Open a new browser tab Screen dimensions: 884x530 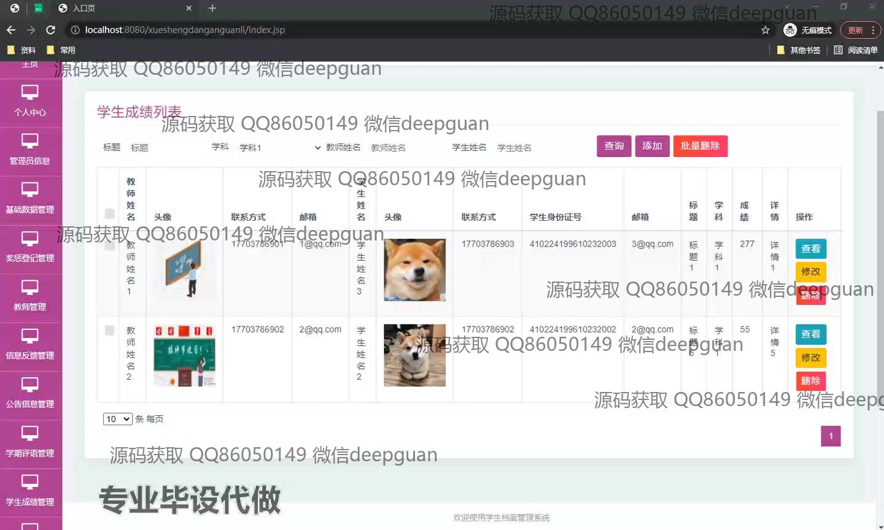pyautogui.click(x=212, y=9)
